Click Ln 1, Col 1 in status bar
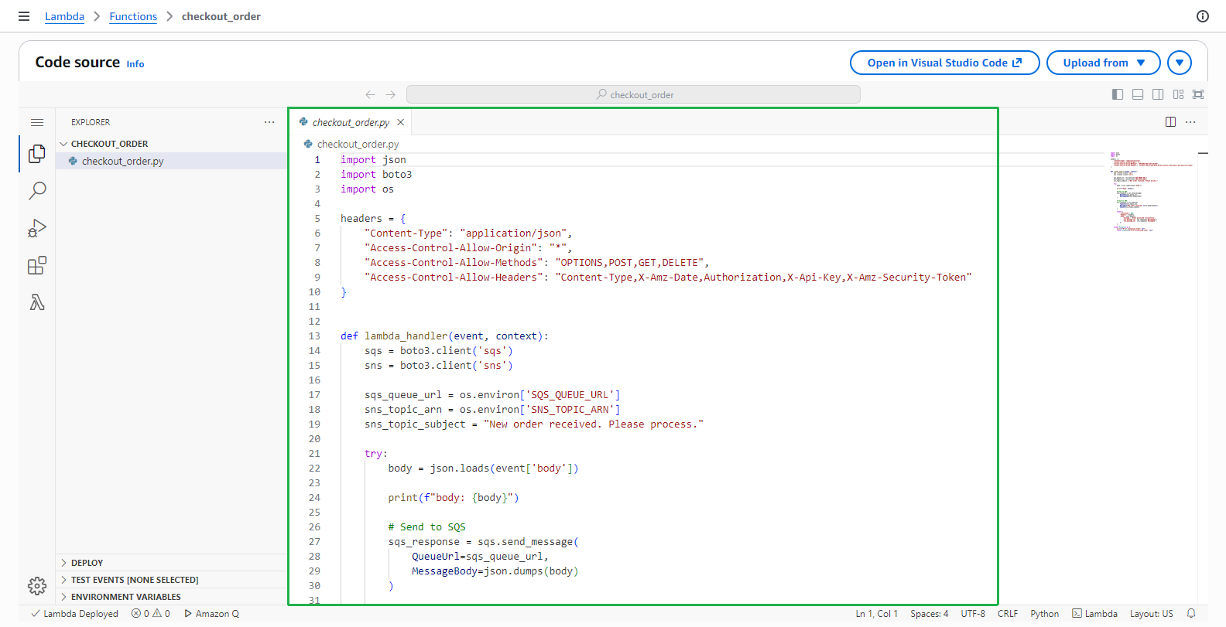 [876, 613]
